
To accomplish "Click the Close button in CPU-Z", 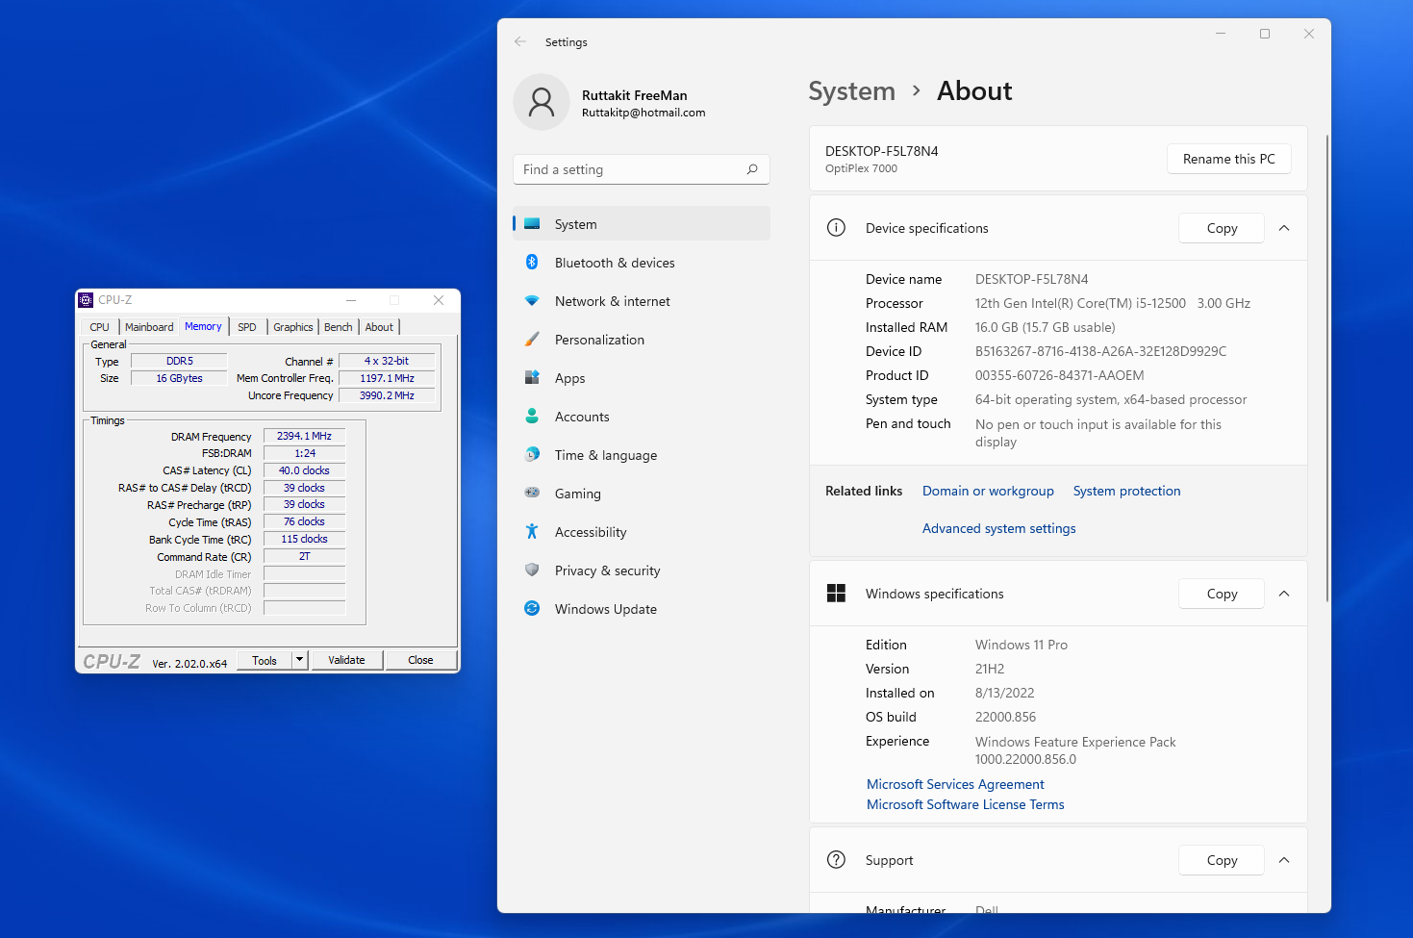I will point(420,660).
